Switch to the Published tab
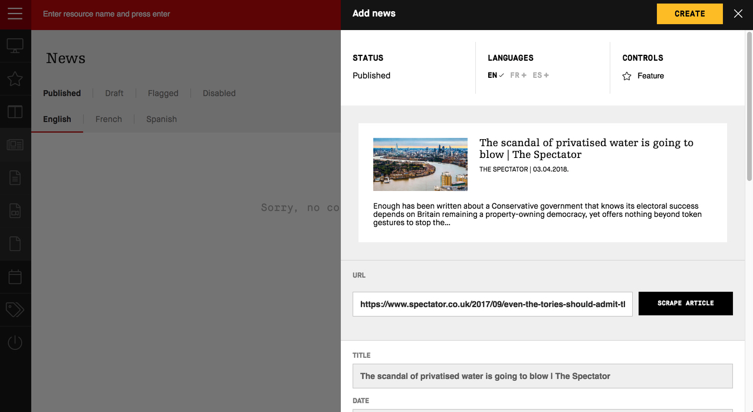This screenshot has height=412, width=753. tap(62, 93)
